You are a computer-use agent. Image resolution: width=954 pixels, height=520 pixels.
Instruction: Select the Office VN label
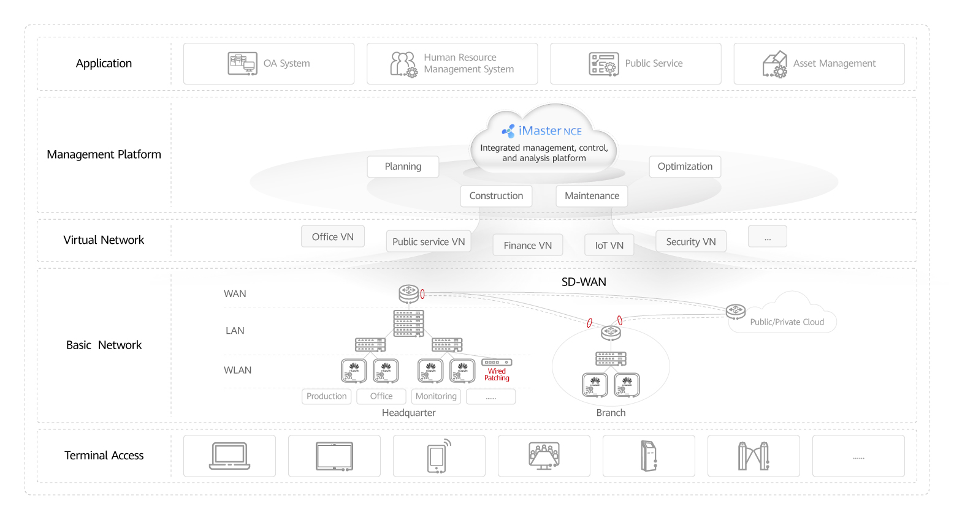(x=332, y=236)
